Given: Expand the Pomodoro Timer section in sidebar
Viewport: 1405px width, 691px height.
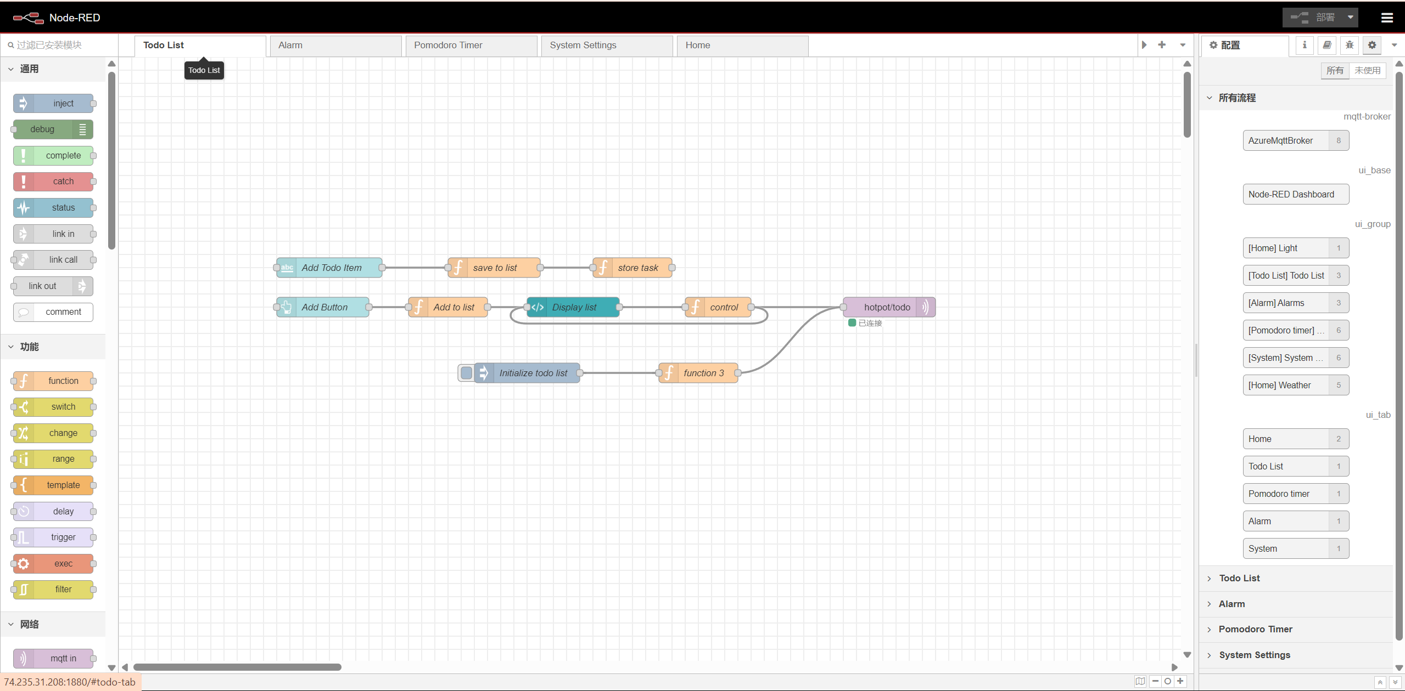Looking at the screenshot, I should click(x=1255, y=629).
